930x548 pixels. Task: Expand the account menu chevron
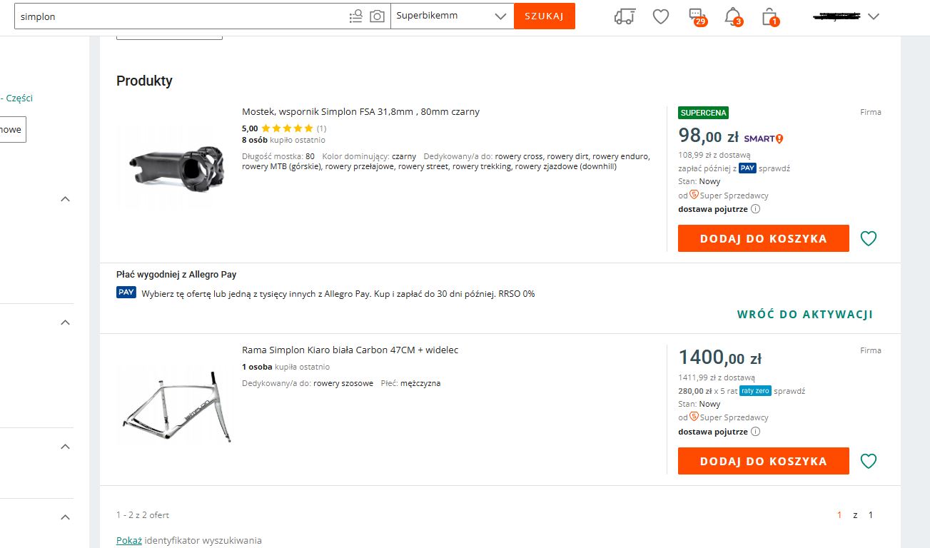(874, 16)
